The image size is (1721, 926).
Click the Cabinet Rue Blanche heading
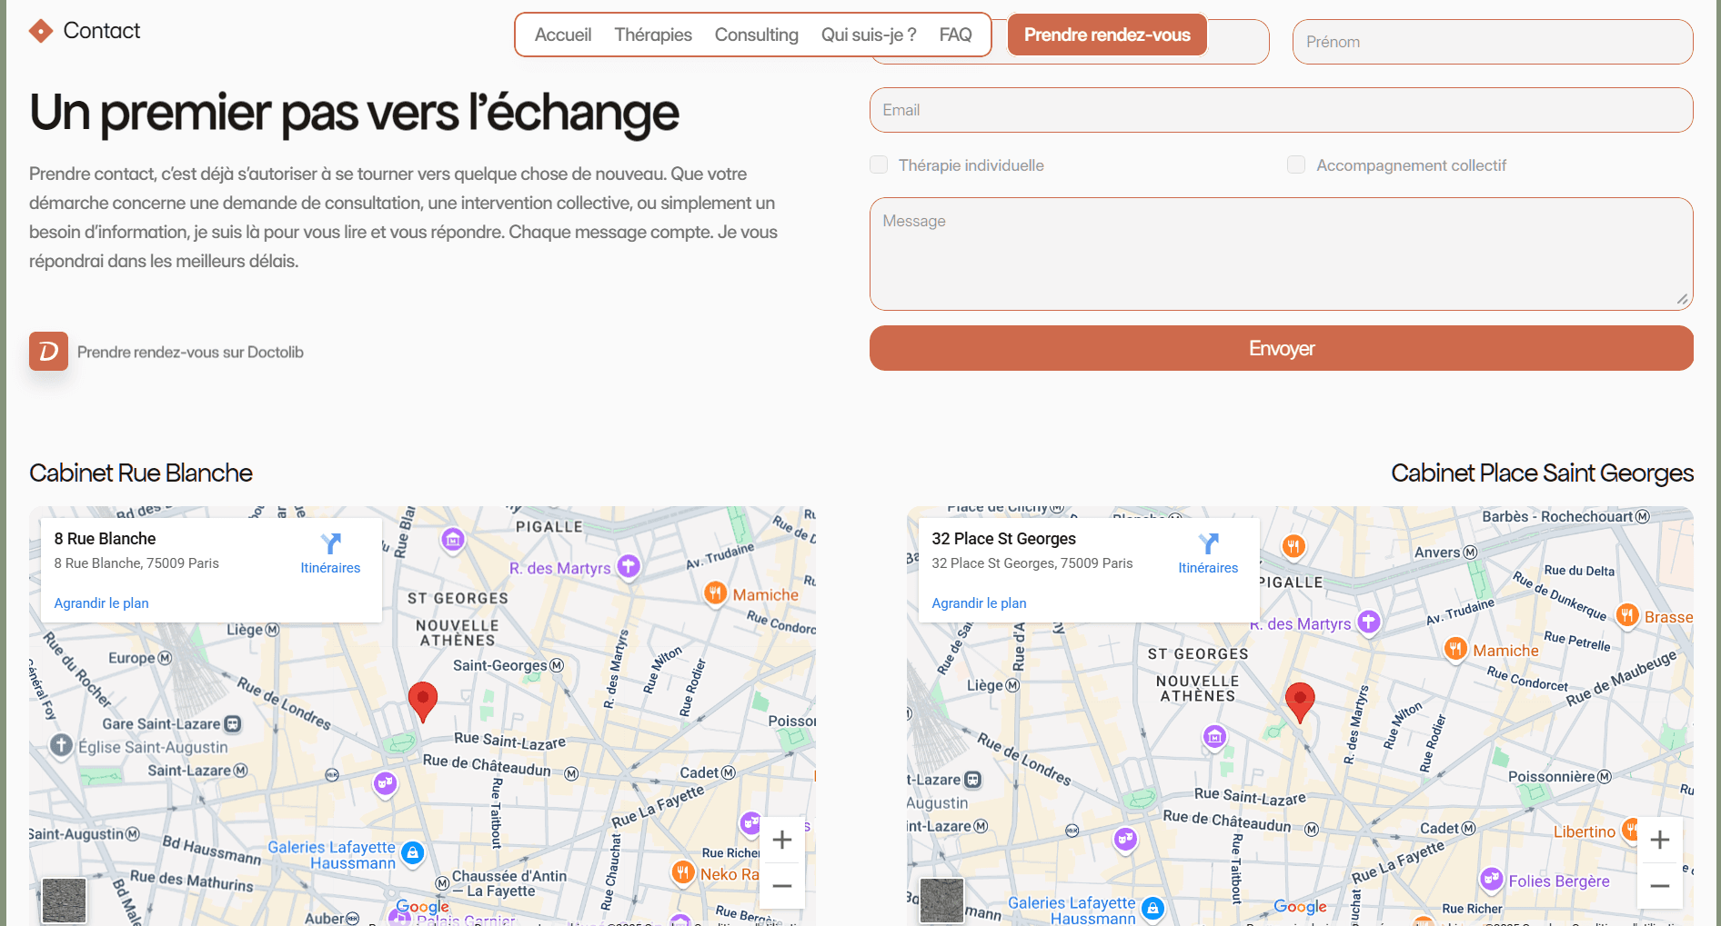click(141, 473)
